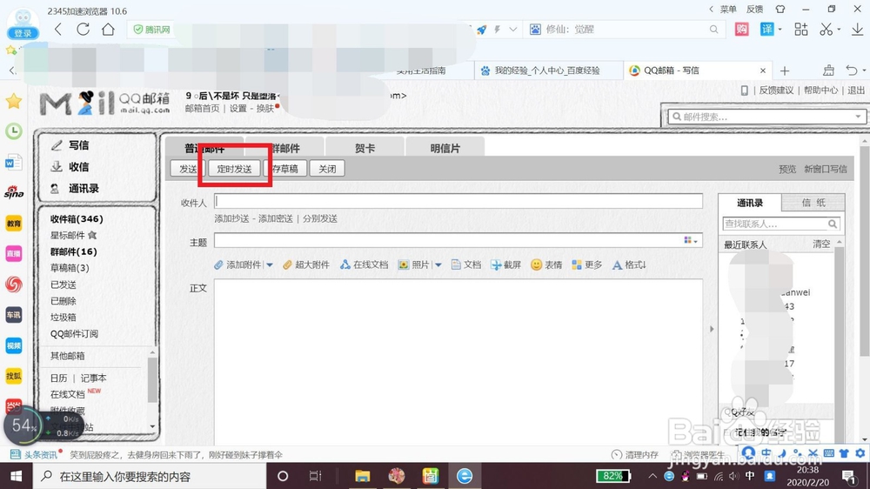The height and width of the screenshot is (489, 870).
Task: Open the 车讯 sidebar icon
Action: (x=13, y=315)
